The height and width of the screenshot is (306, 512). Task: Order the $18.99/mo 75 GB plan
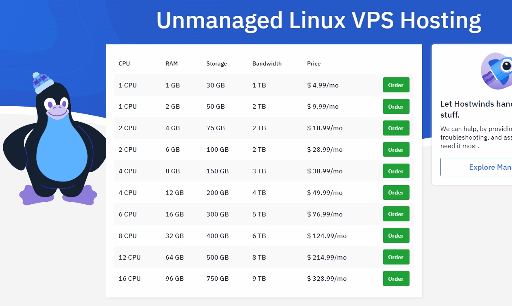tap(396, 128)
